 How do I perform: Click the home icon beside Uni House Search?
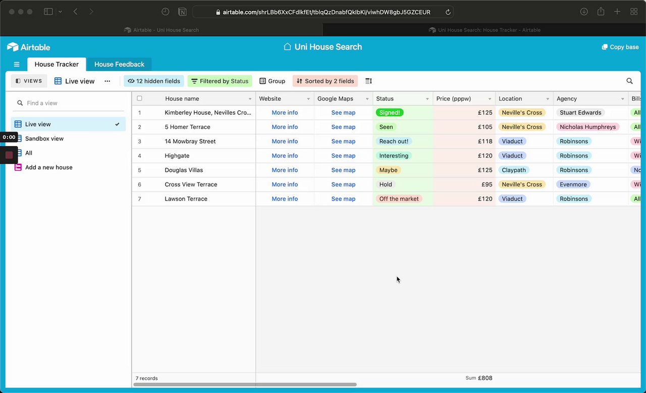coord(287,46)
